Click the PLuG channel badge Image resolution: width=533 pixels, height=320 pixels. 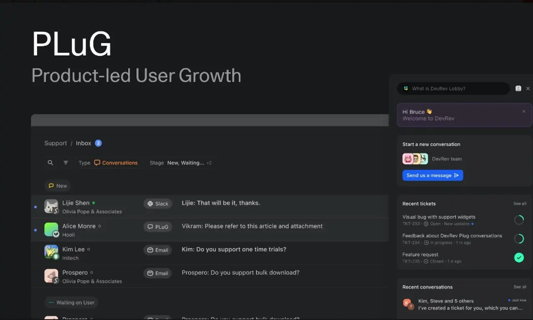click(158, 227)
